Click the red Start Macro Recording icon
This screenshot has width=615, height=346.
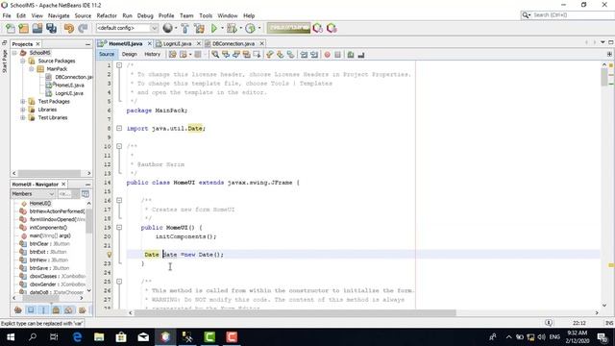coord(327,55)
